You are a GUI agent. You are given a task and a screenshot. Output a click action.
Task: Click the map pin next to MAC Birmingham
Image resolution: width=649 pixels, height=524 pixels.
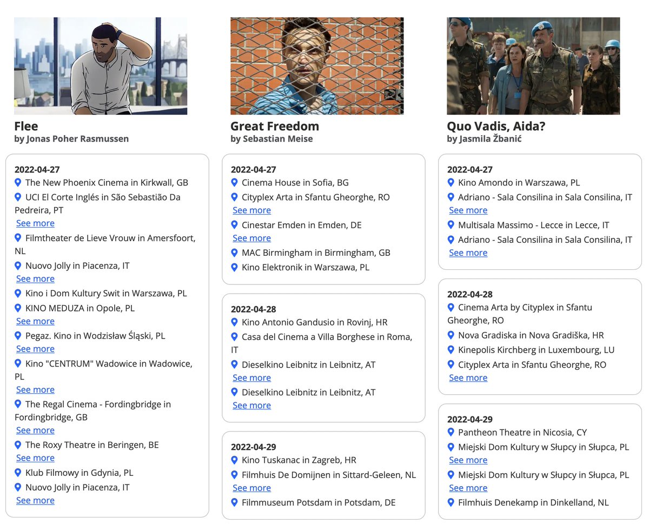(234, 253)
